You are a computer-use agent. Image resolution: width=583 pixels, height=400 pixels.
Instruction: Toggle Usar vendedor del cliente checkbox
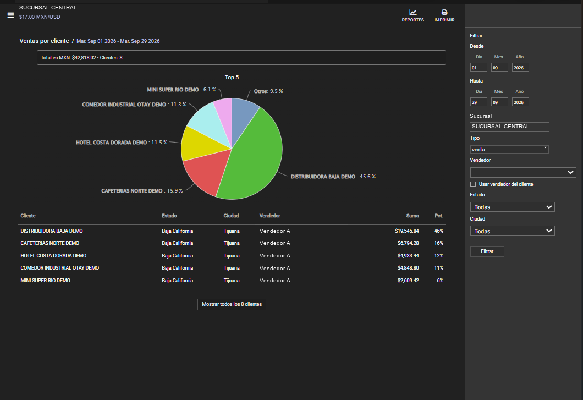[473, 184]
